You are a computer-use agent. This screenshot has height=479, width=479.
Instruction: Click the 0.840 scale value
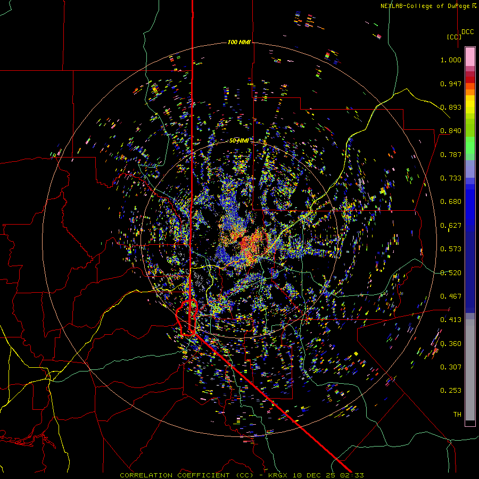pyautogui.click(x=451, y=131)
